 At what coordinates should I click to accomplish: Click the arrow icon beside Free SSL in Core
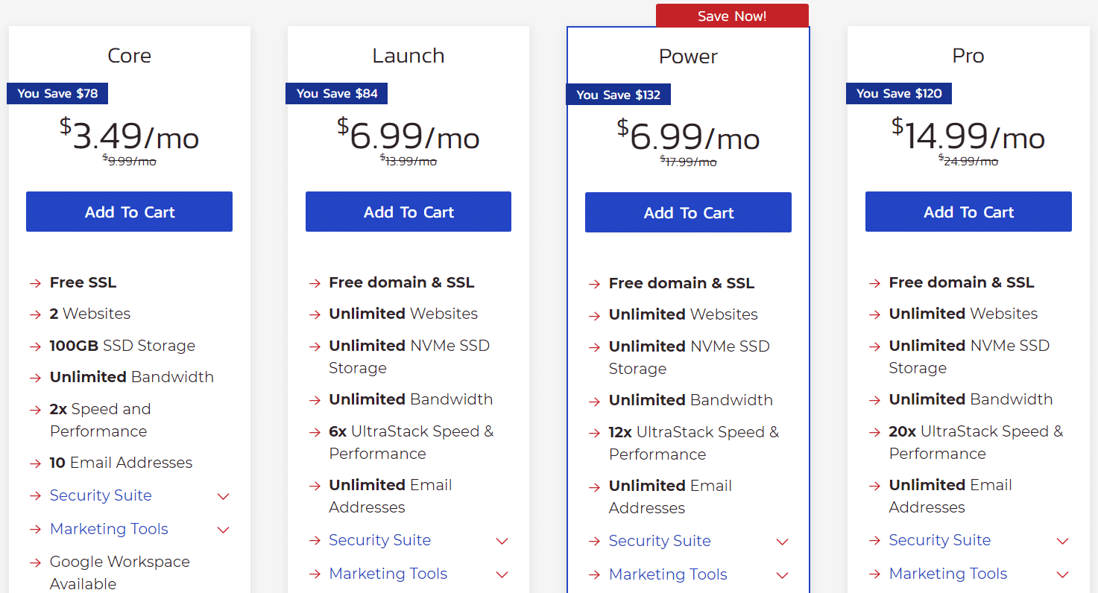tap(34, 282)
